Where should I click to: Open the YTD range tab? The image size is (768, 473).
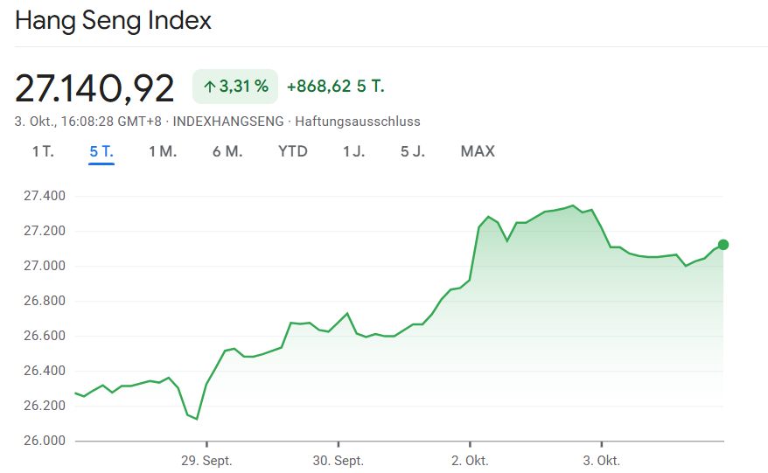pyautogui.click(x=293, y=151)
